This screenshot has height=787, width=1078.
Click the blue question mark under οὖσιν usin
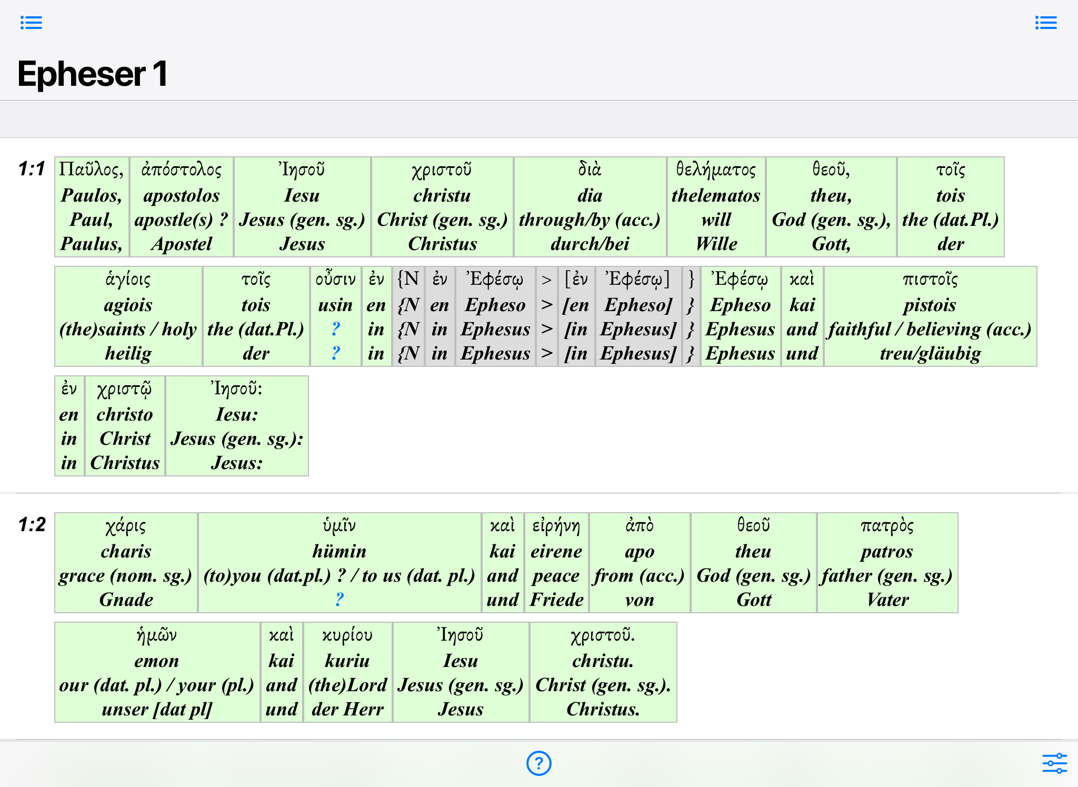335,329
